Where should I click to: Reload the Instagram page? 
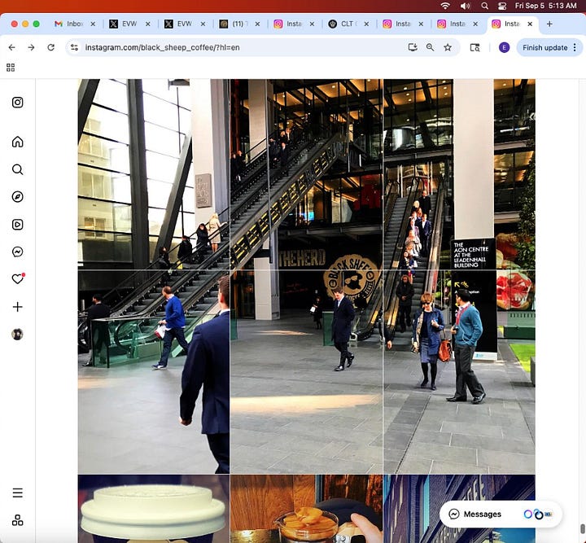coord(50,47)
